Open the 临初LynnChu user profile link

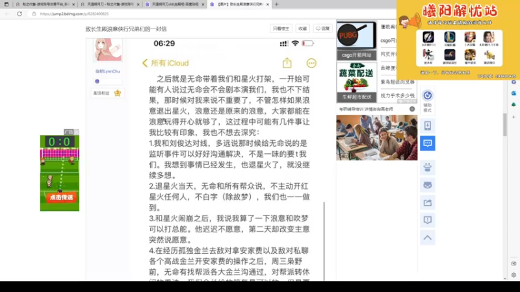click(x=107, y=71)
